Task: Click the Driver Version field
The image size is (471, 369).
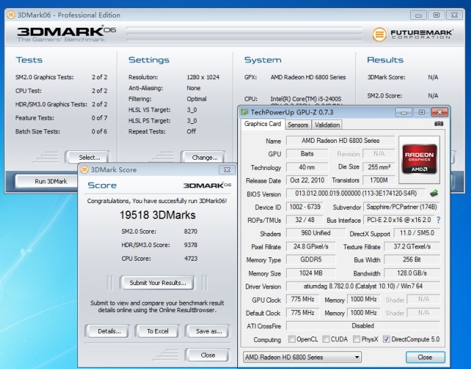Action: pyautogui.click(x=363, y=286)
